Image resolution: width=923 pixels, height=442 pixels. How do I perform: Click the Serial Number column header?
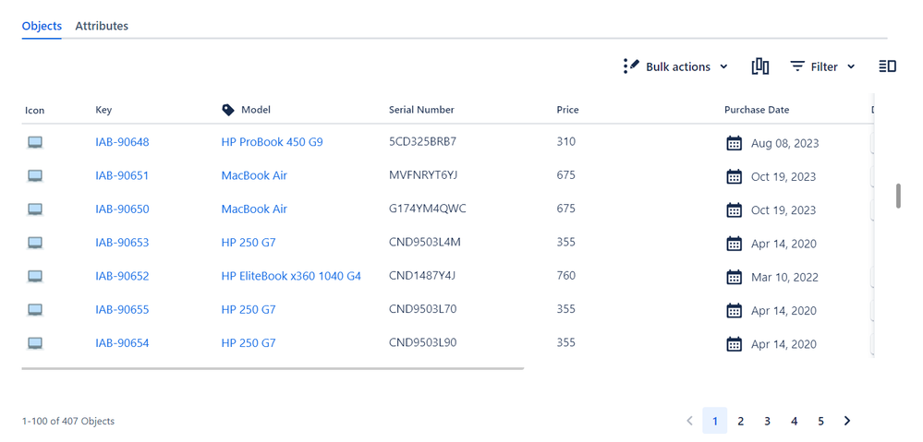tap(421, 110)
